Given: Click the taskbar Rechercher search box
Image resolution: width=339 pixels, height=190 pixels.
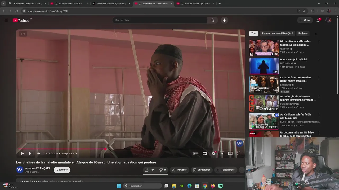Looking at the screenshot, I should tap(143, 186).
